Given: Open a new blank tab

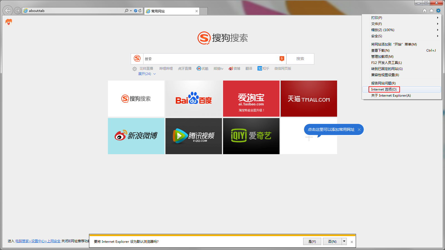Looking at the screenshot, I should (x=204, y=11).
